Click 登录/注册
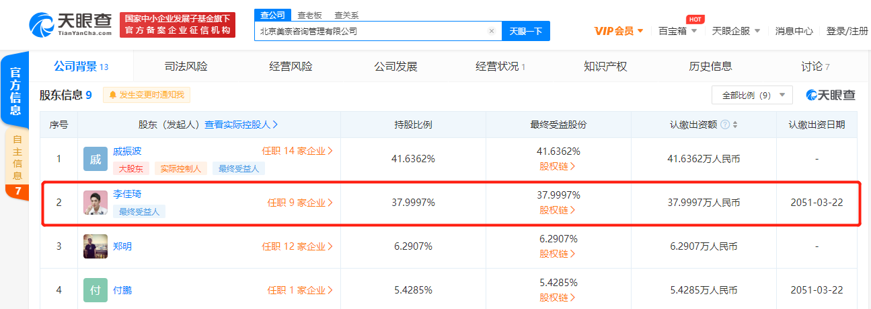This screenshot has height=309, width=871. point(847,31)
